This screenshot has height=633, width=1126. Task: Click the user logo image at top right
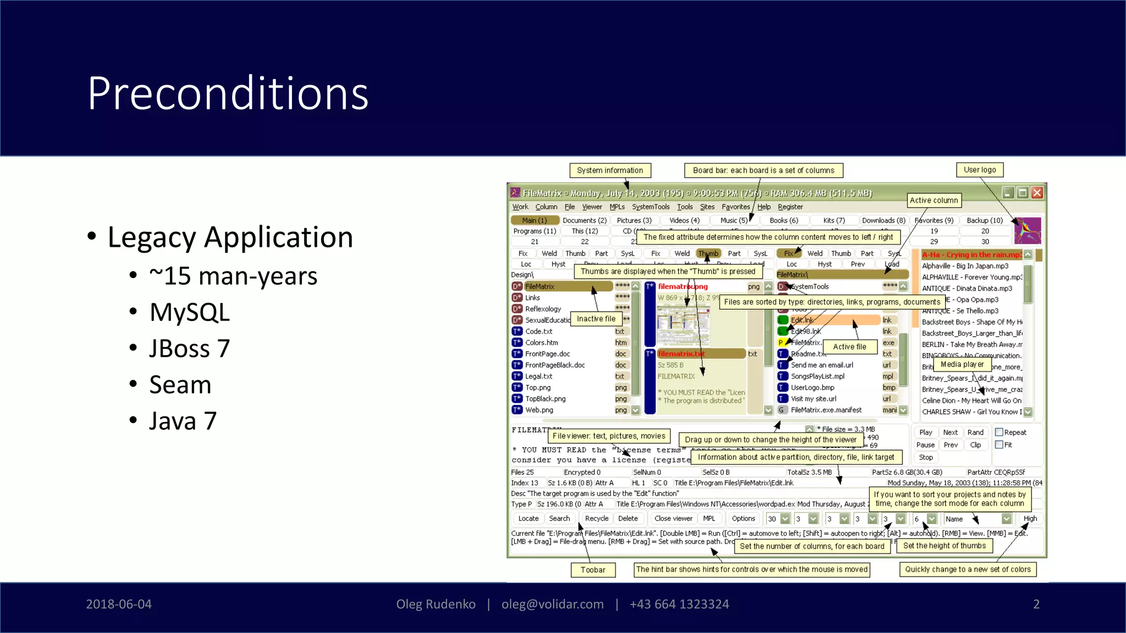click(x=1027, y=231)
